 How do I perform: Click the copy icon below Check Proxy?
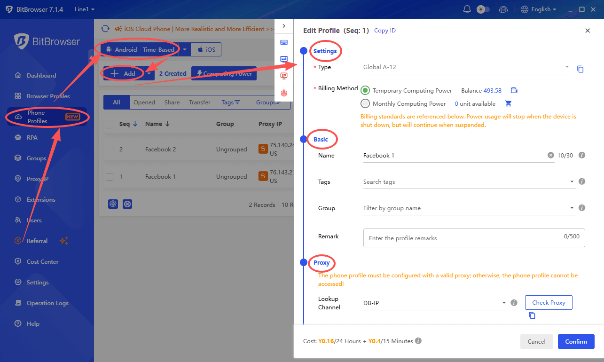coord(532,315)
